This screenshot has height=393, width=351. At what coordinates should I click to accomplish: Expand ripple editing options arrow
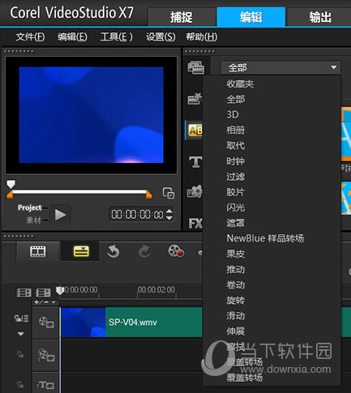(21, 334)
